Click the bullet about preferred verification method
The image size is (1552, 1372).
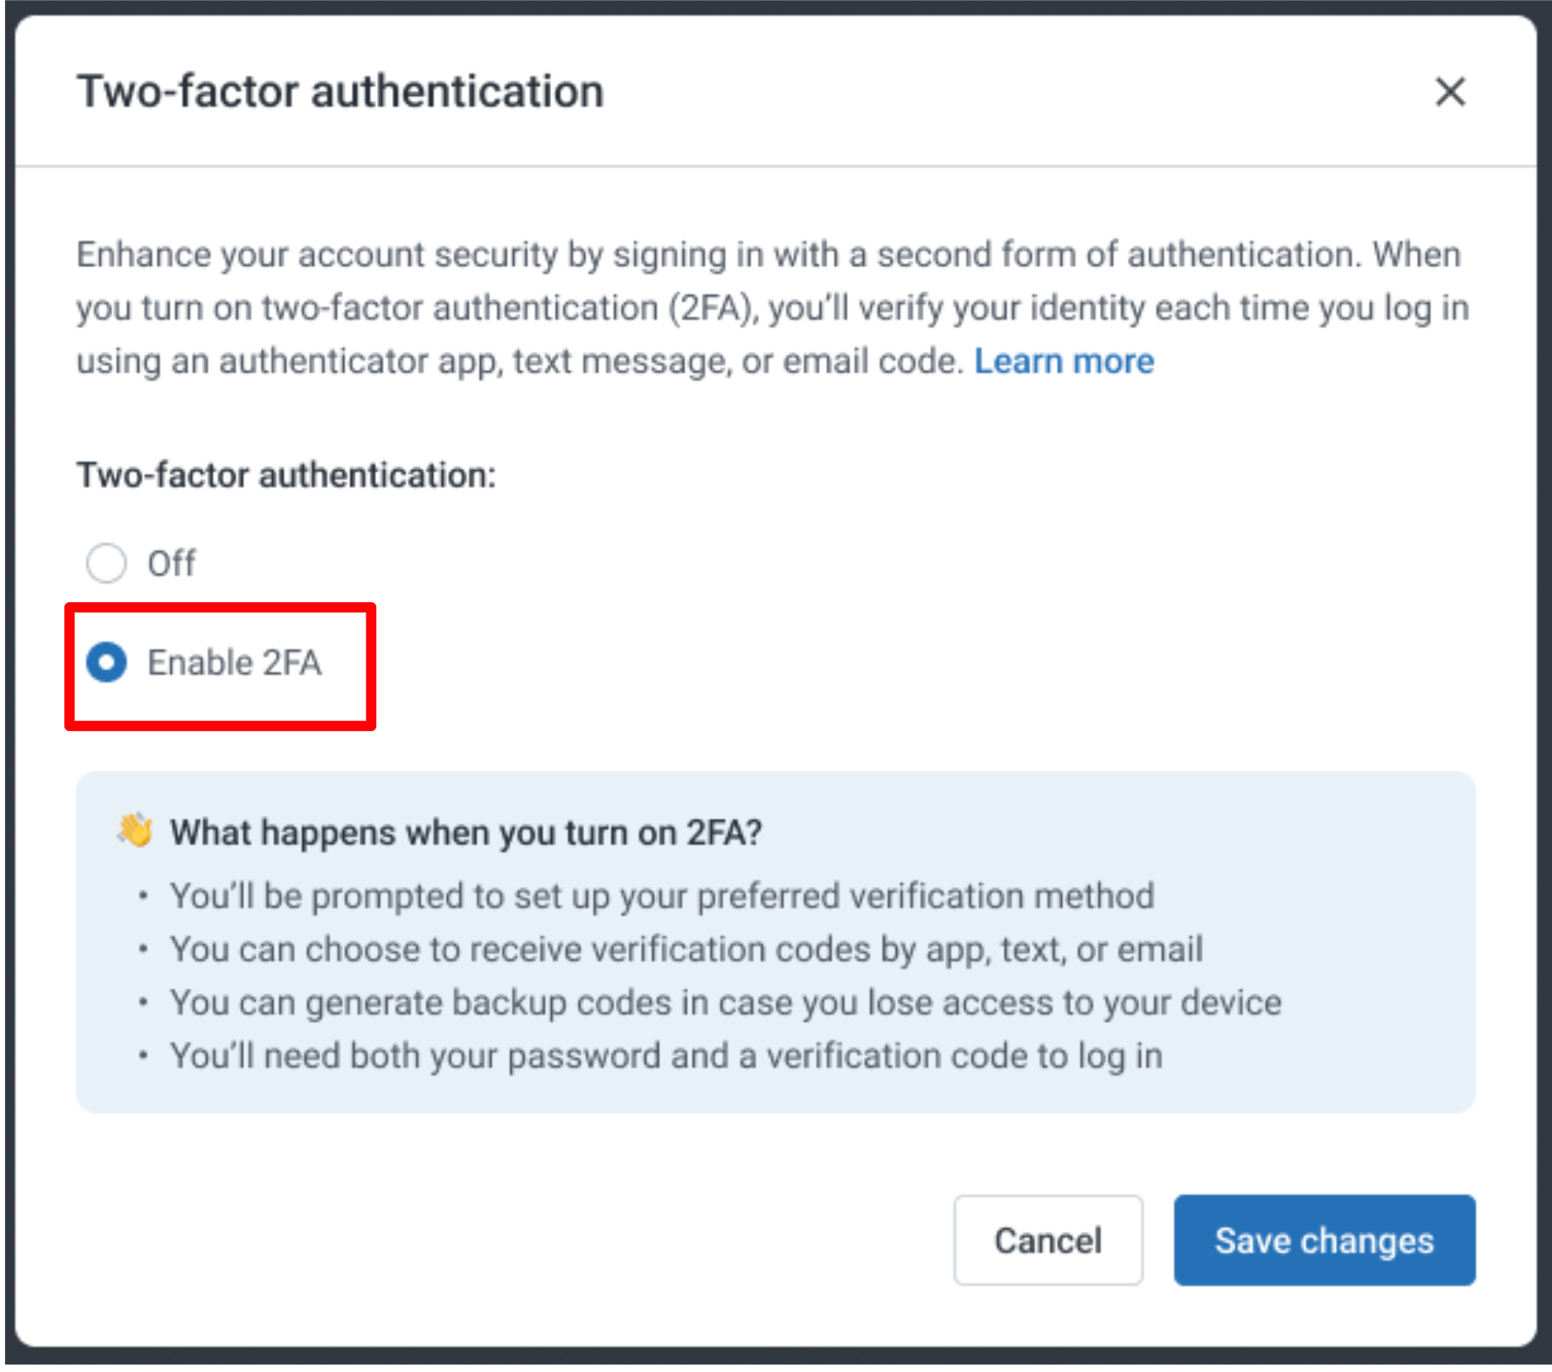[662, 896]
